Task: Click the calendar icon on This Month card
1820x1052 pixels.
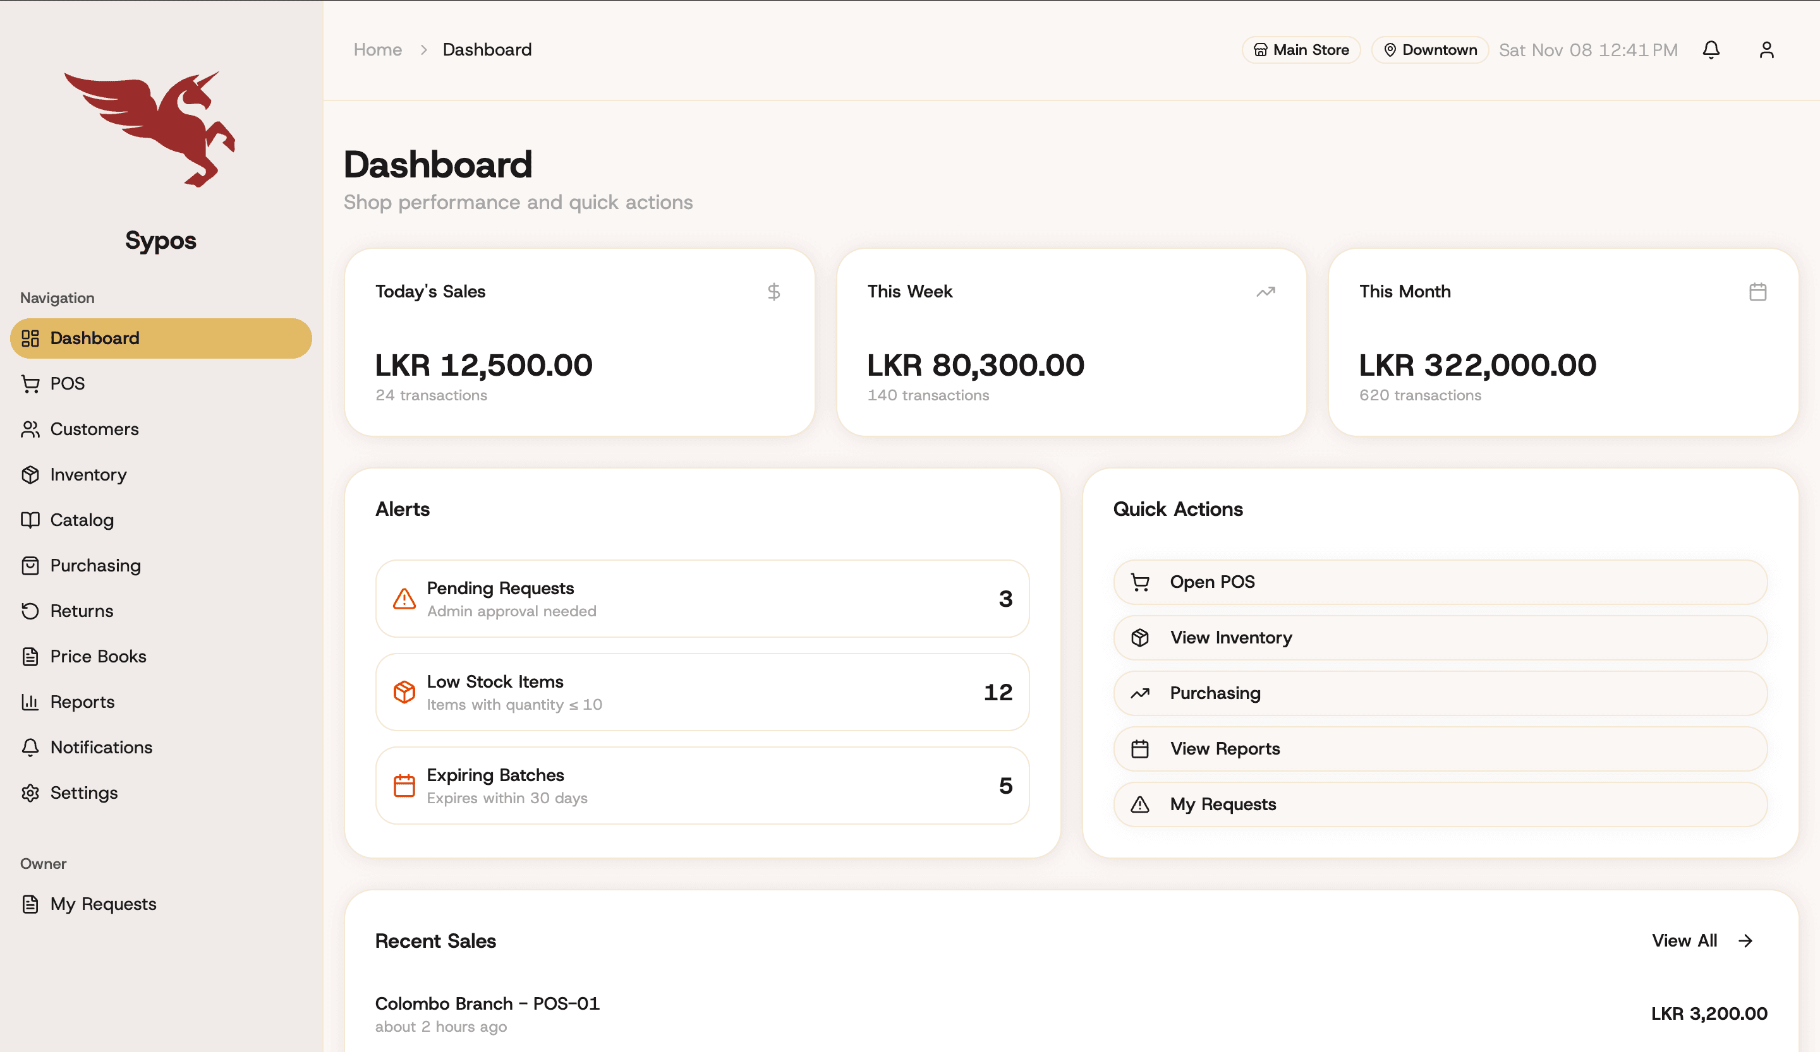Action: [1758, 292]
